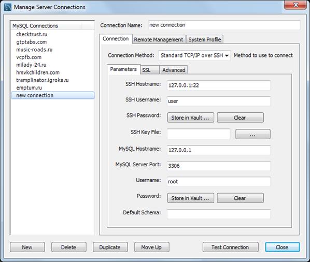Focus the Default Schema field
This screenshot has width=310, height=262.
pyautogui.click(x=219, y=214)
